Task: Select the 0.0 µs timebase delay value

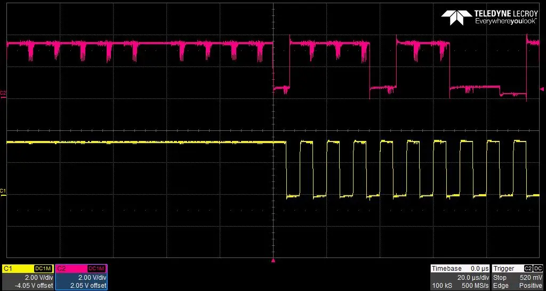Action: pos(480,269)
